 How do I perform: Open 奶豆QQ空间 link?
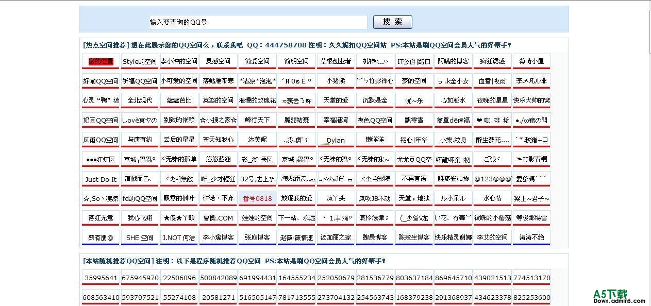101,120
